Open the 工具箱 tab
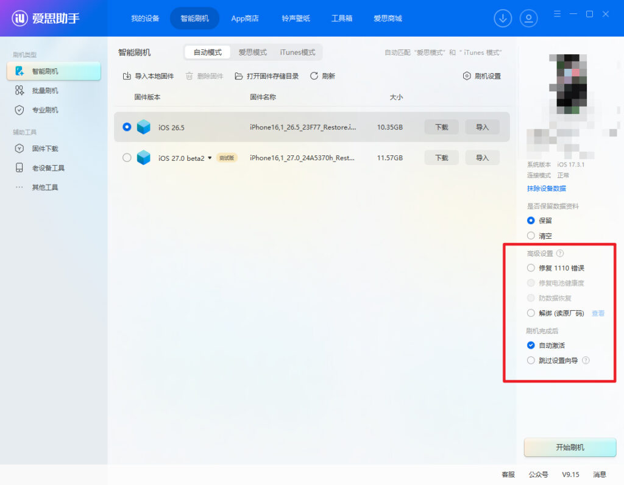 [x=342, y=18]
